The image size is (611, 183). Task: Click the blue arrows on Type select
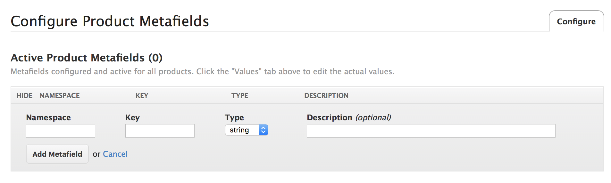point(263,130)
